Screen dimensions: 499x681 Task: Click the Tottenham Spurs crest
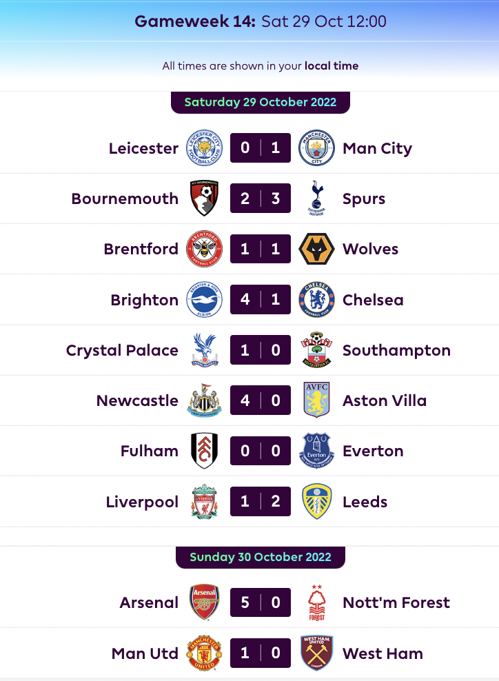(316, 198)
